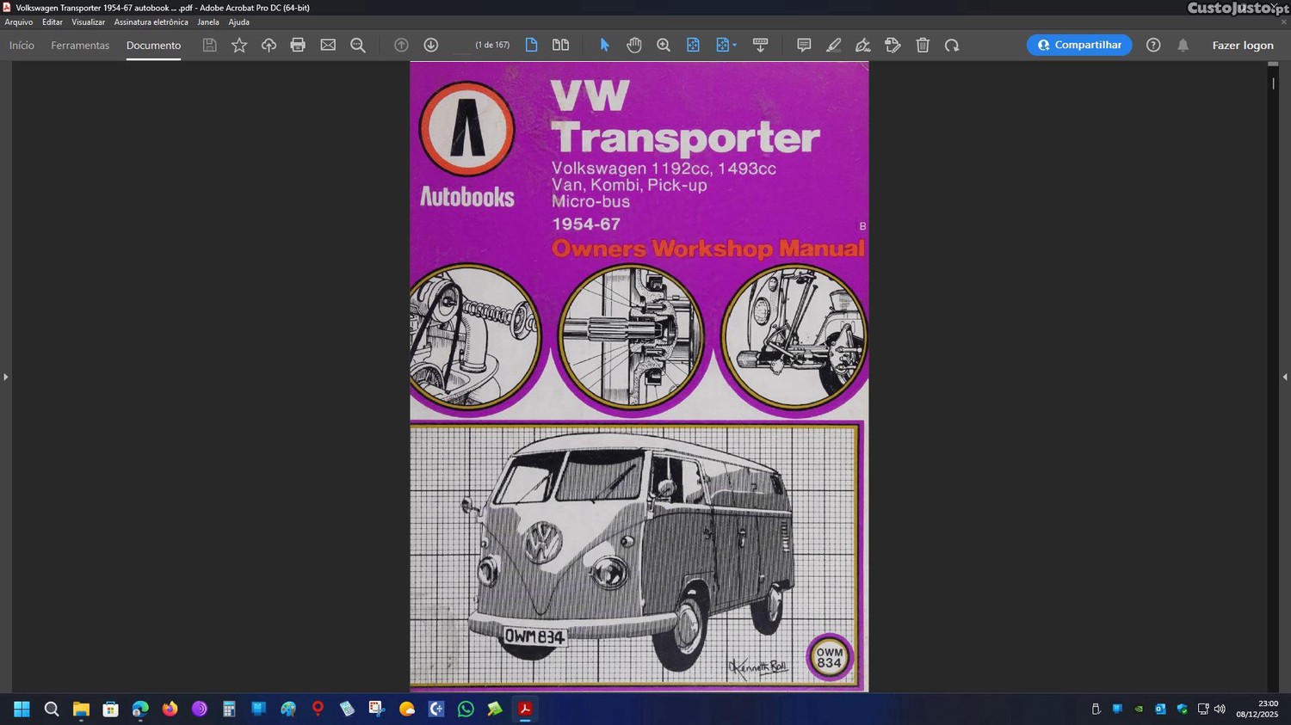Image resolution: width=1291 pixels, height=725 pixels.
Task: Click the selection arrow tool
Action: 604,46
